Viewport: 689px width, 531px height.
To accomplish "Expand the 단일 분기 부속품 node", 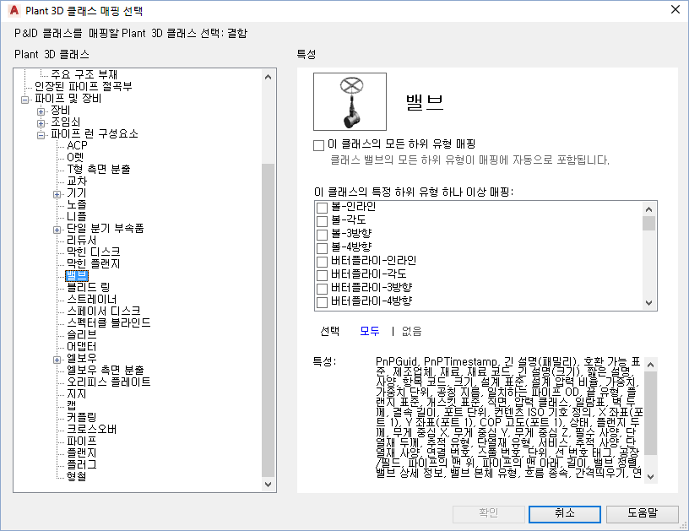I will pos(57,230).
